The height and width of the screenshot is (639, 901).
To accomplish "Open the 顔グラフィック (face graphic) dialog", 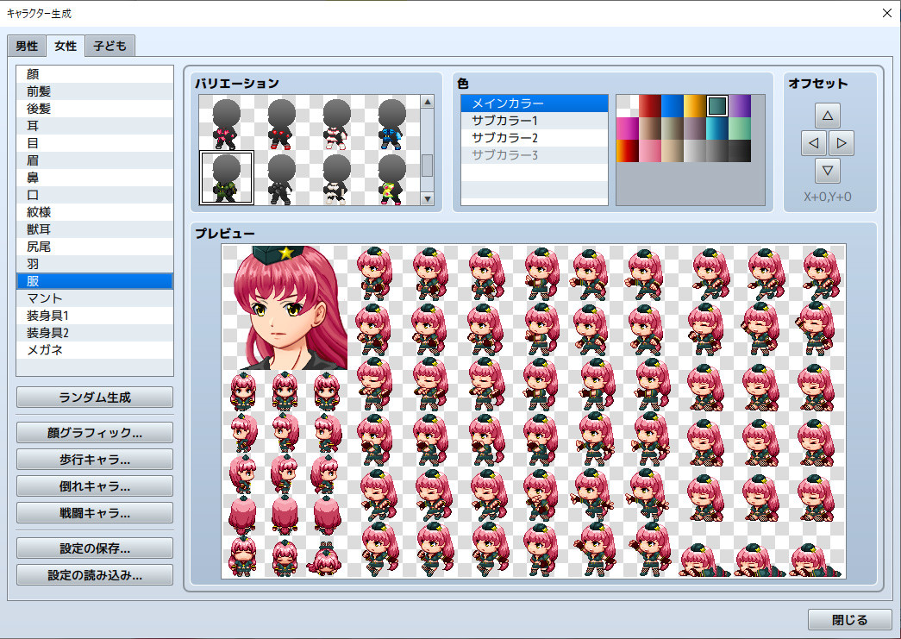I will 94,432.
